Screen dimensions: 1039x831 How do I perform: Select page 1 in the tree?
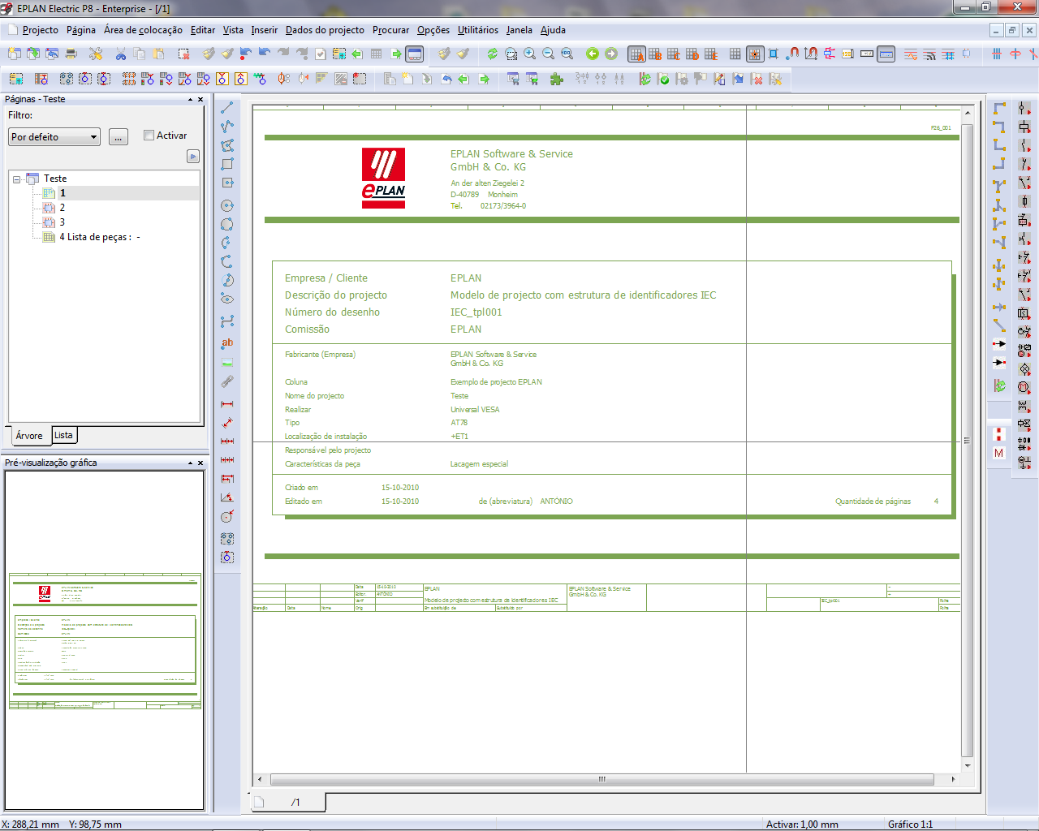click(63, 193)
